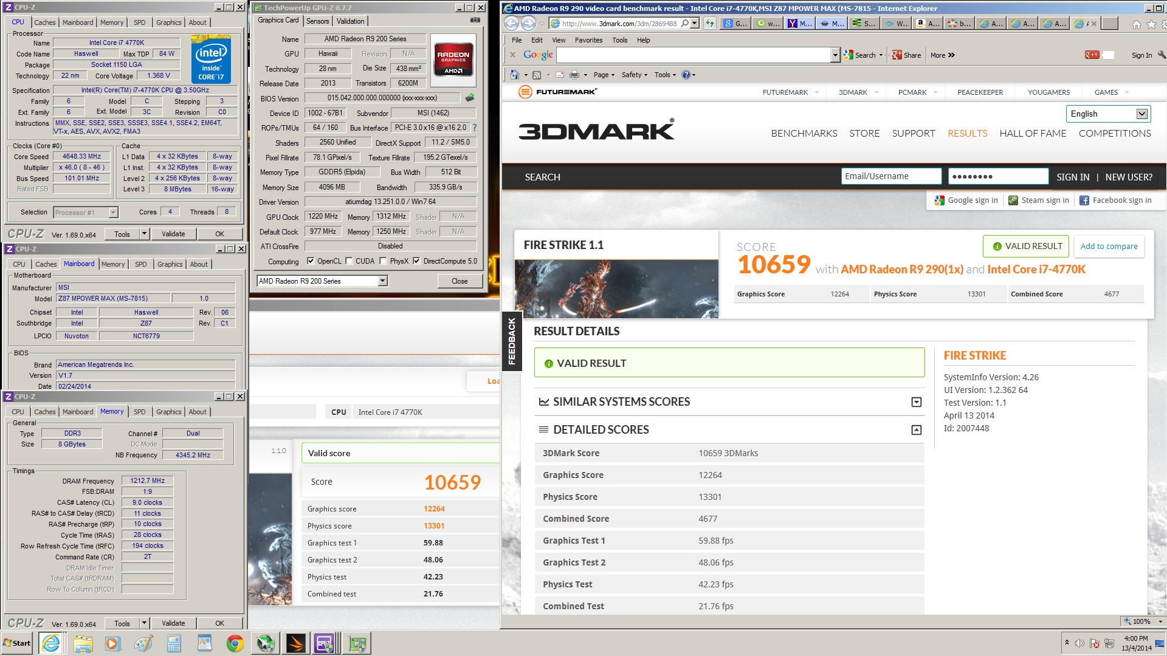
Task: Click the home icon in IE command bar
Action: (514, 75)
